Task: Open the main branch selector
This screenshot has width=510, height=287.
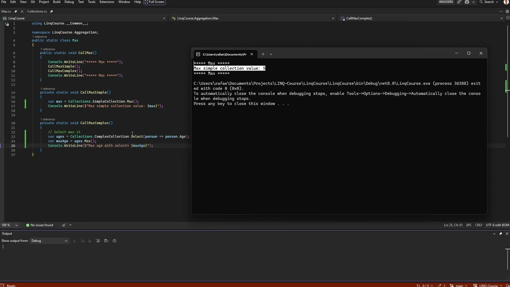Action: coord(459,285)
